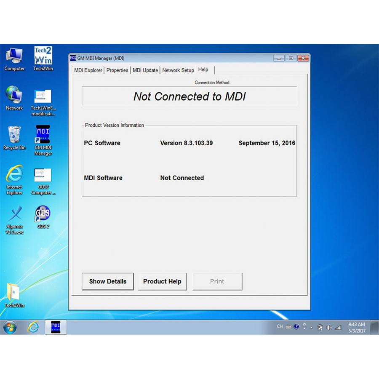Screen dimensions: 379x379
Task: Click the 'Not Connected to MDI' status text
Action: coord(189,96)
